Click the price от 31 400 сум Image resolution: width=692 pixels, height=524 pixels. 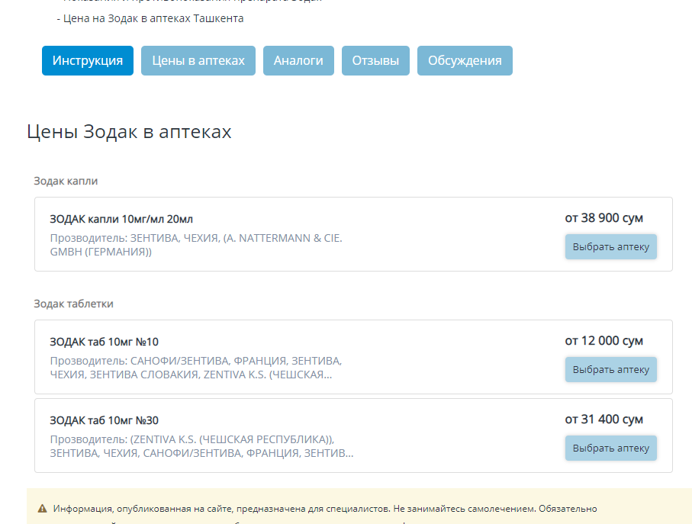point(603,419)
